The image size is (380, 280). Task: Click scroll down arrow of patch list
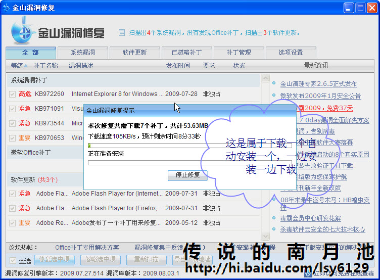pyautogui.click(x=266, y=236)
